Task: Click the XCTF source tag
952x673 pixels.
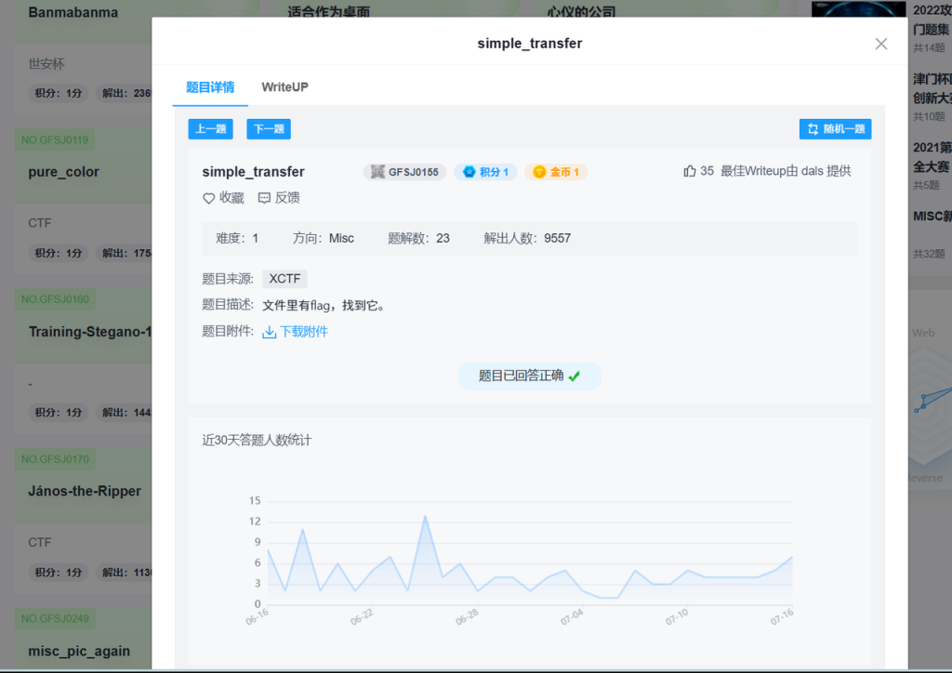Action: coord(284,279)
